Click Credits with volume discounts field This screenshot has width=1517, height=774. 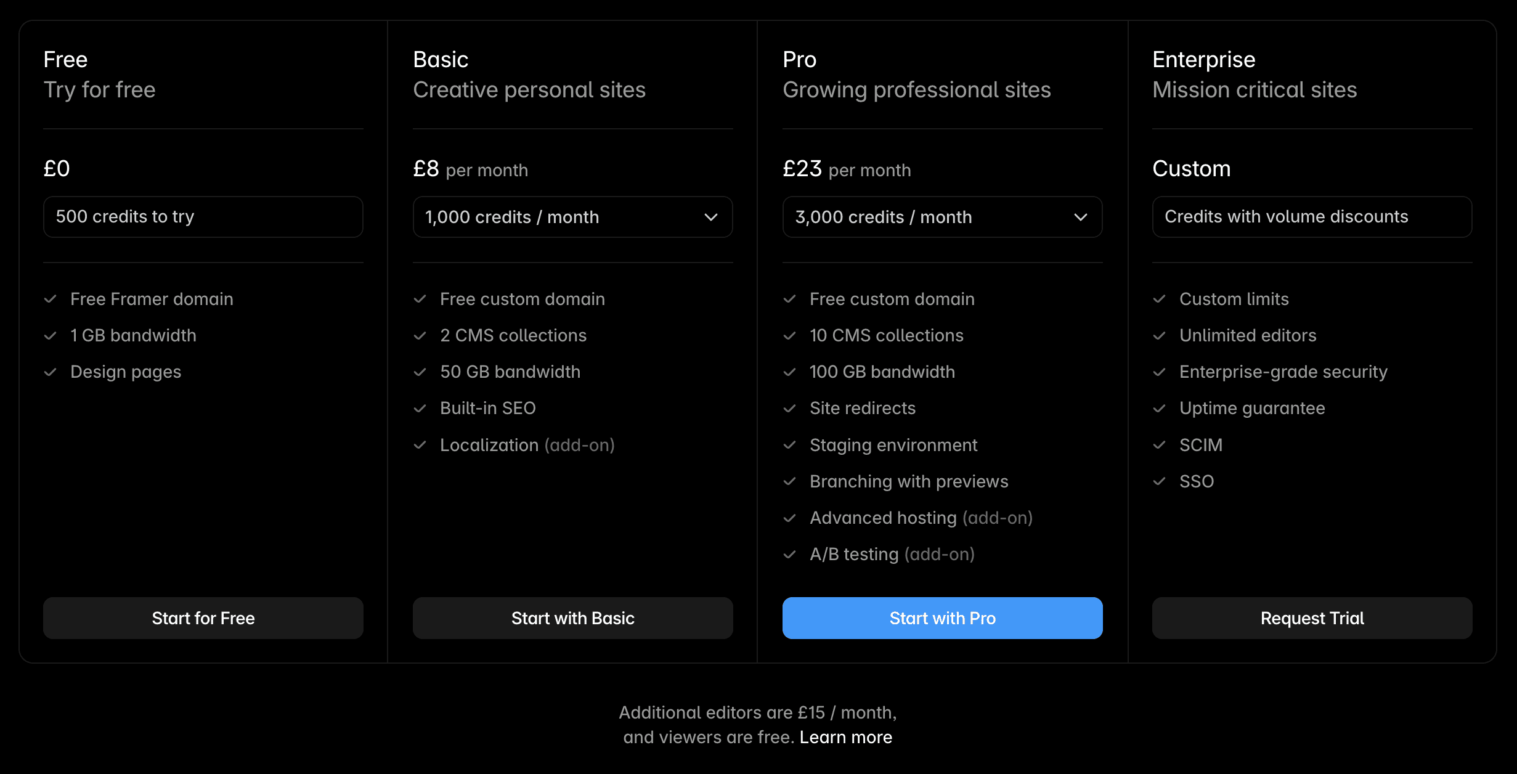1312,217
